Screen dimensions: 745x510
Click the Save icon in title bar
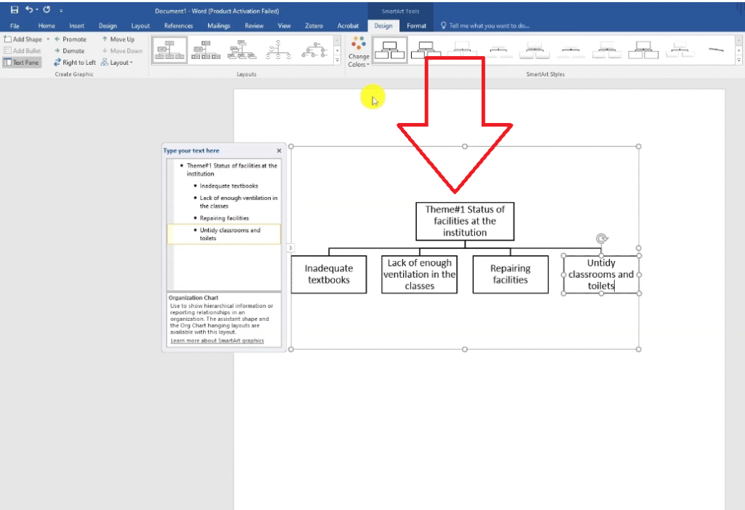[15, 10]
